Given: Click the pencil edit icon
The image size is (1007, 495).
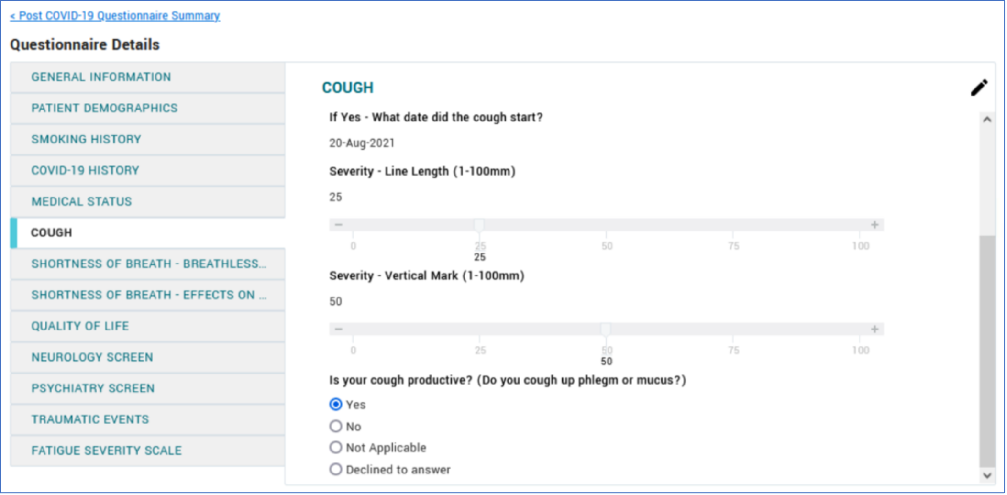Looking at the screenshot, I should tap(979, 88).
